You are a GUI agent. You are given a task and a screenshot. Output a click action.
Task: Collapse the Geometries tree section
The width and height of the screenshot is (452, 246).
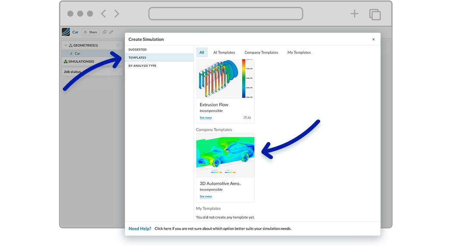click(66, 45)
